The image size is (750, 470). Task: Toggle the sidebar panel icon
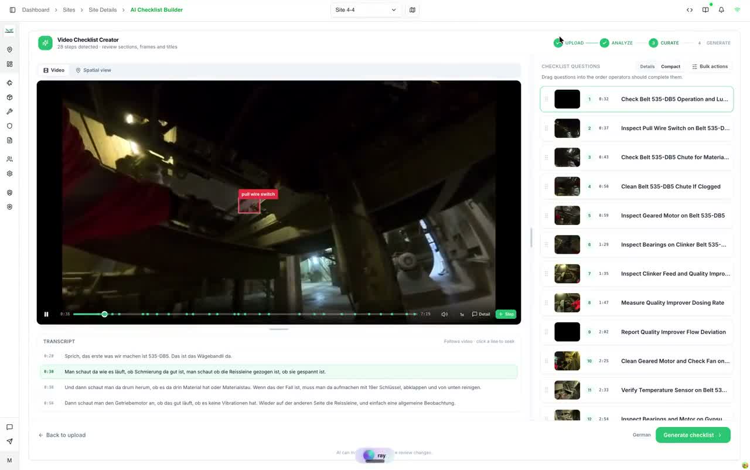pos(12,10)
